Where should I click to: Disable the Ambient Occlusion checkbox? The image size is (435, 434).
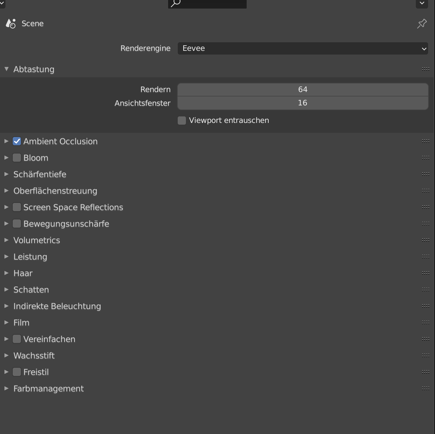pos(17,141)
